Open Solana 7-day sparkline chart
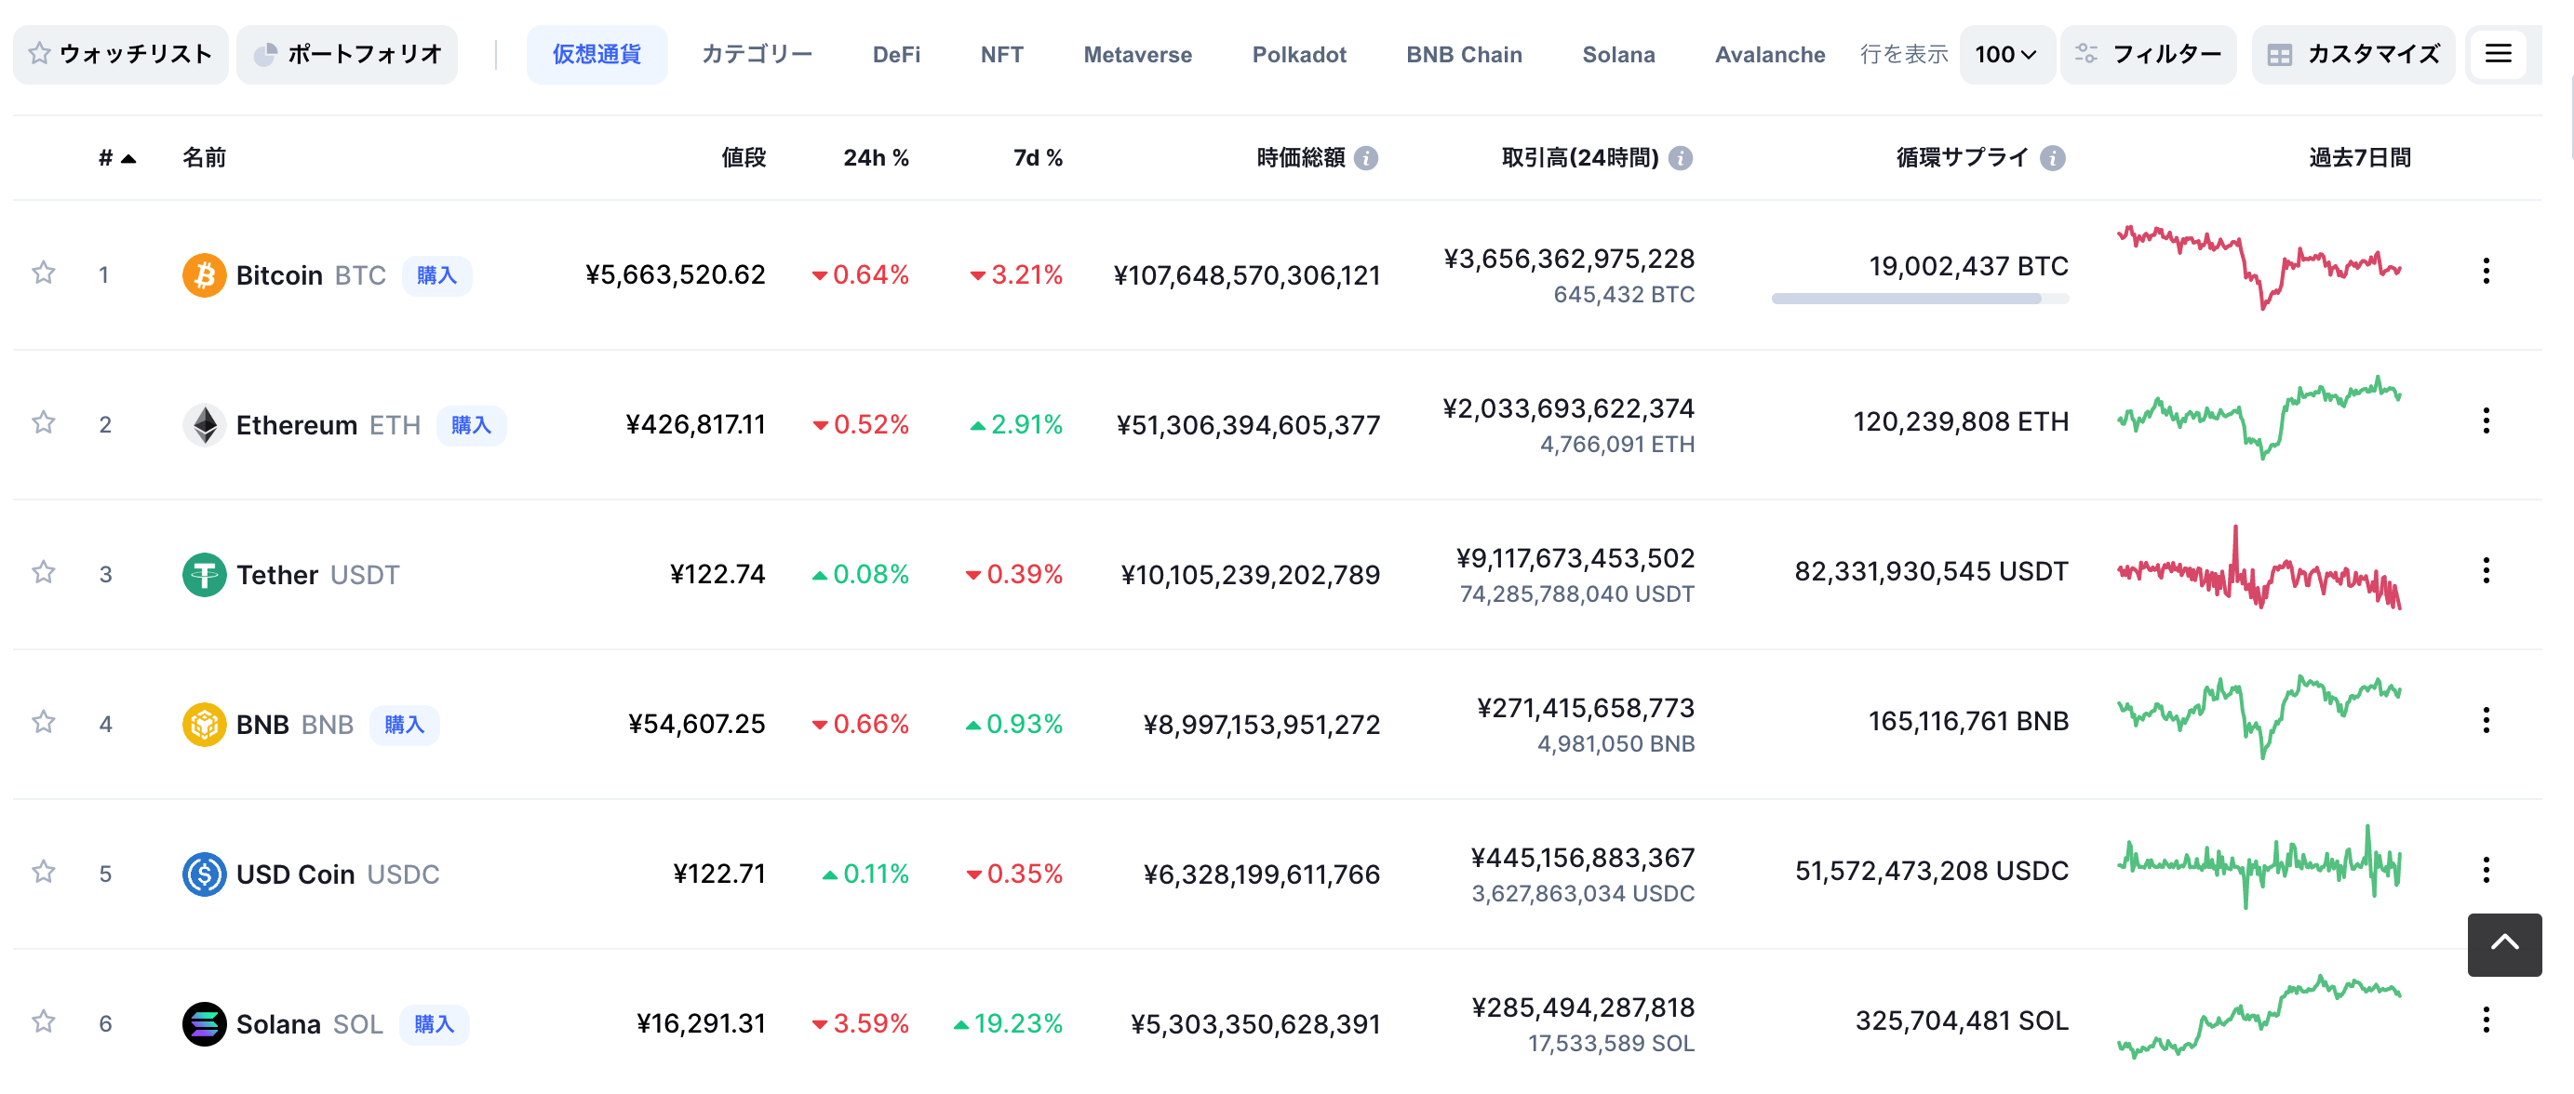The width and height of the screenshot is (2574, 1094). point(2259,1017)
